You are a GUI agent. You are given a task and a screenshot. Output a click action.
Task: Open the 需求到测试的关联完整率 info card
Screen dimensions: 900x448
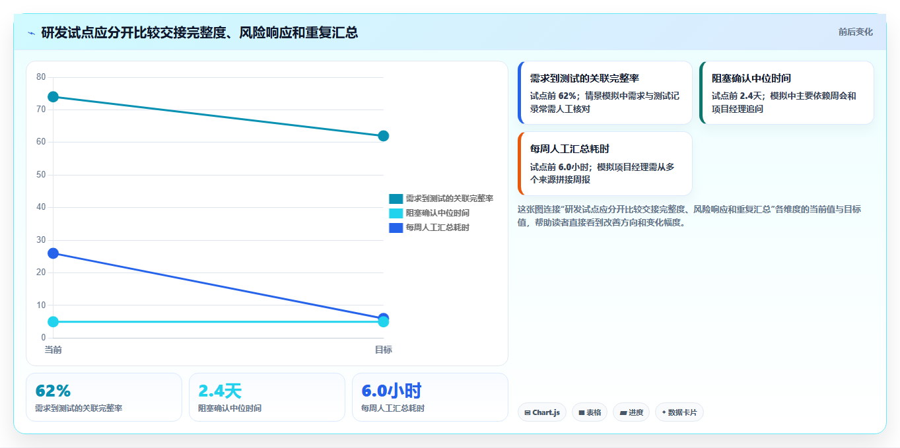pos(606,93)
